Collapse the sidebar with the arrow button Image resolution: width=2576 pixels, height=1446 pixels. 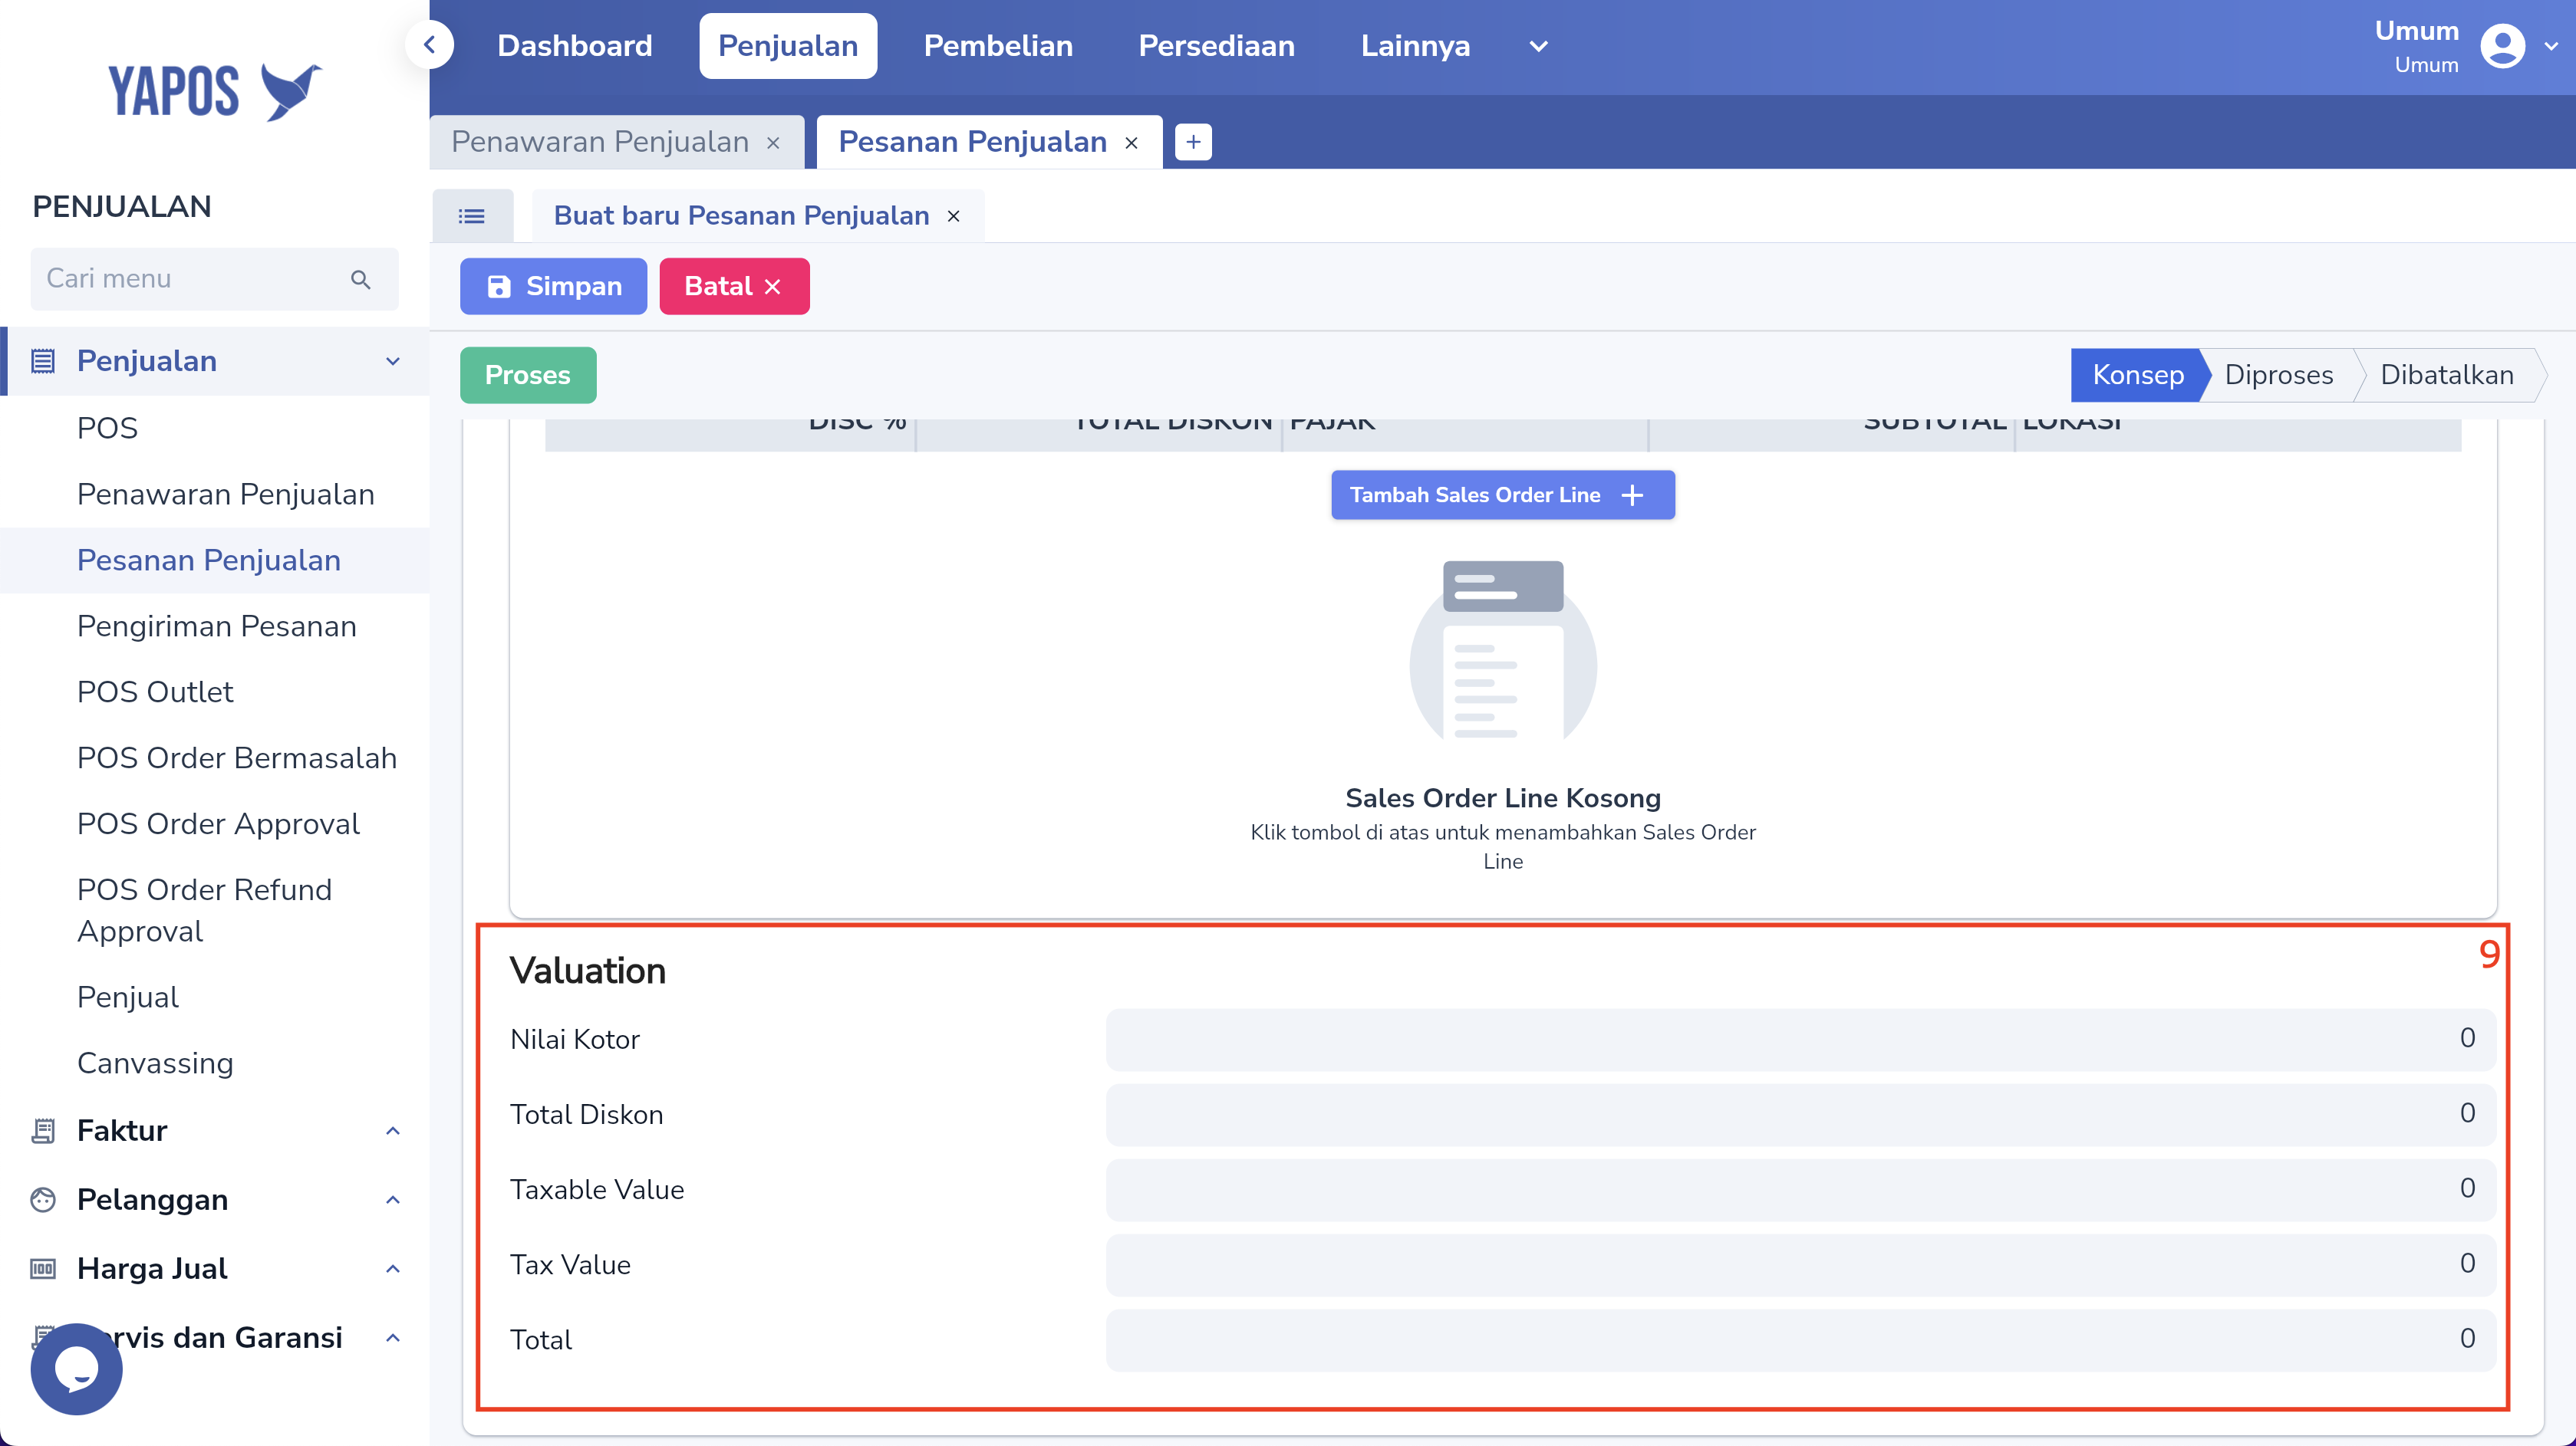(x=430, y=46)
